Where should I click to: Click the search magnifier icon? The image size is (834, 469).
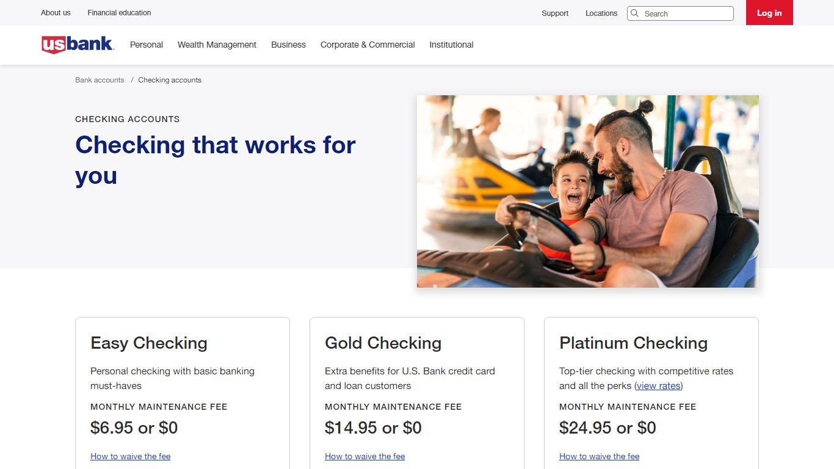634,13
